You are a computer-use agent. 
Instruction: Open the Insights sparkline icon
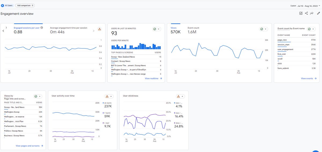312,13
